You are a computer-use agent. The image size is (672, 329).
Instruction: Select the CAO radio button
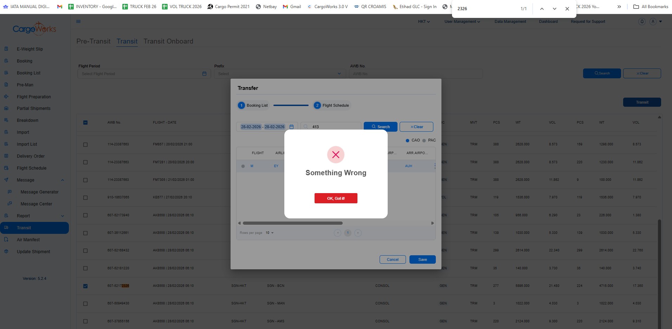pos(407,140)
